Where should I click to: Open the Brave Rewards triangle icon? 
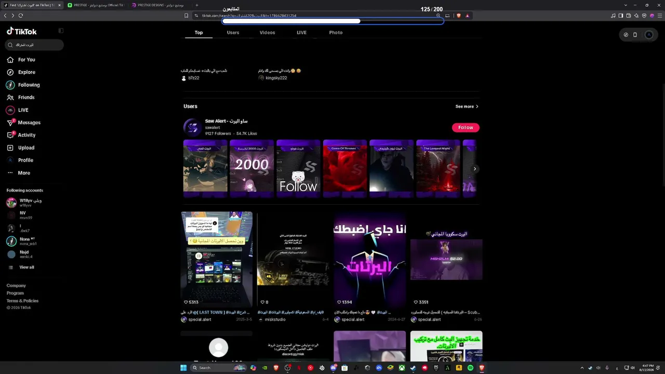pos(468,16)
